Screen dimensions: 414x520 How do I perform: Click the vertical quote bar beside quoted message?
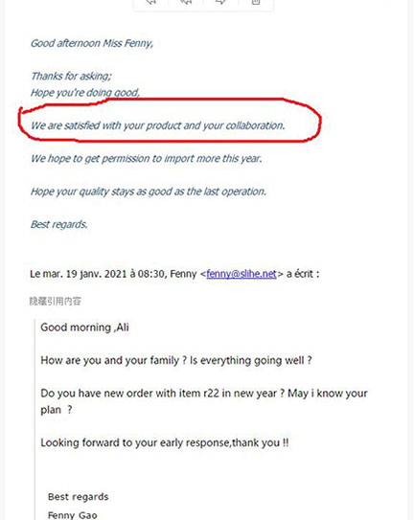pyautogui.click(x=34, y=419)
